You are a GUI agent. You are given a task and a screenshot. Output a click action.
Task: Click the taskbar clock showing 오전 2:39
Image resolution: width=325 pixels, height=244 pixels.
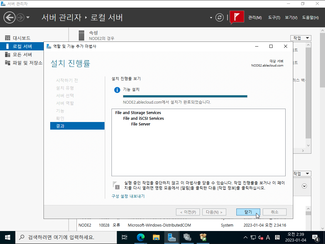[295, 237]
